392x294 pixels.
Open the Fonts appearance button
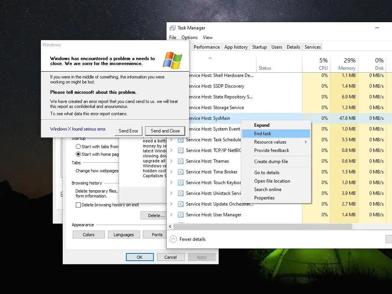[155, 235]
